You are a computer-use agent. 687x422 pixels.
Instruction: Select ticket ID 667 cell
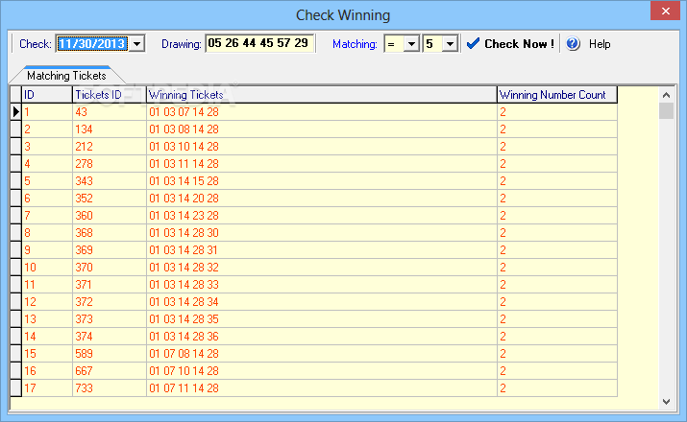110,371
